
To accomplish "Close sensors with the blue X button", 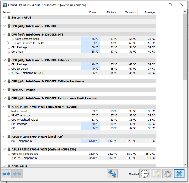I will click(179, 173).
